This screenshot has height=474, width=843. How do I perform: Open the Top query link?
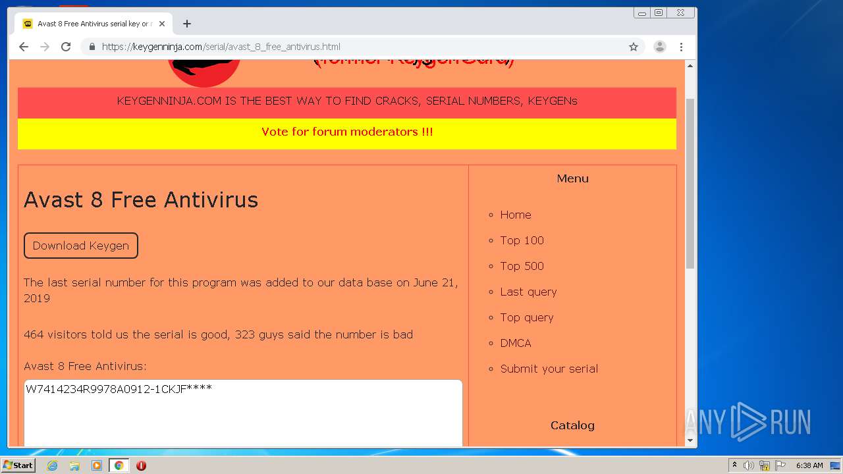click(527, 317)
